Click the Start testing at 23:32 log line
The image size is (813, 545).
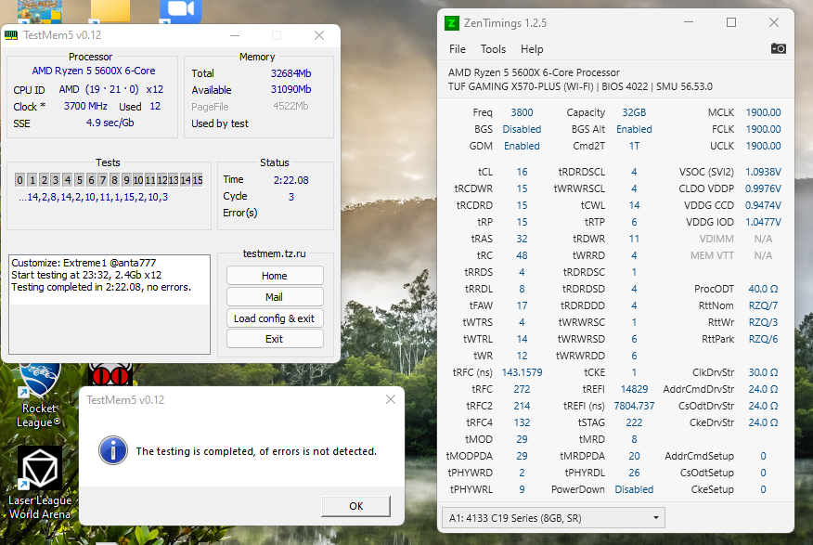coord(86,275)
